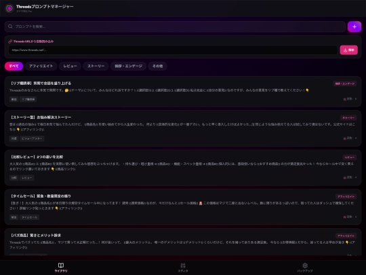The image size is (366, 275).
Task: Click the エンゲージ badge on the first card
Action: point(345,84)
